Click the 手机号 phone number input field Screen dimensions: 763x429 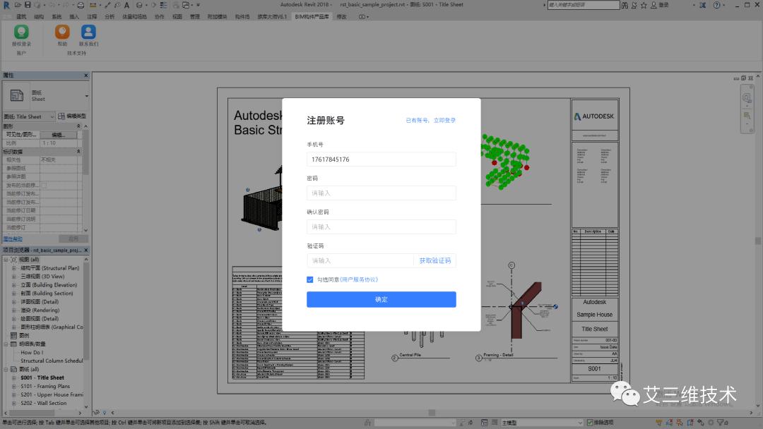coord(381,159)
